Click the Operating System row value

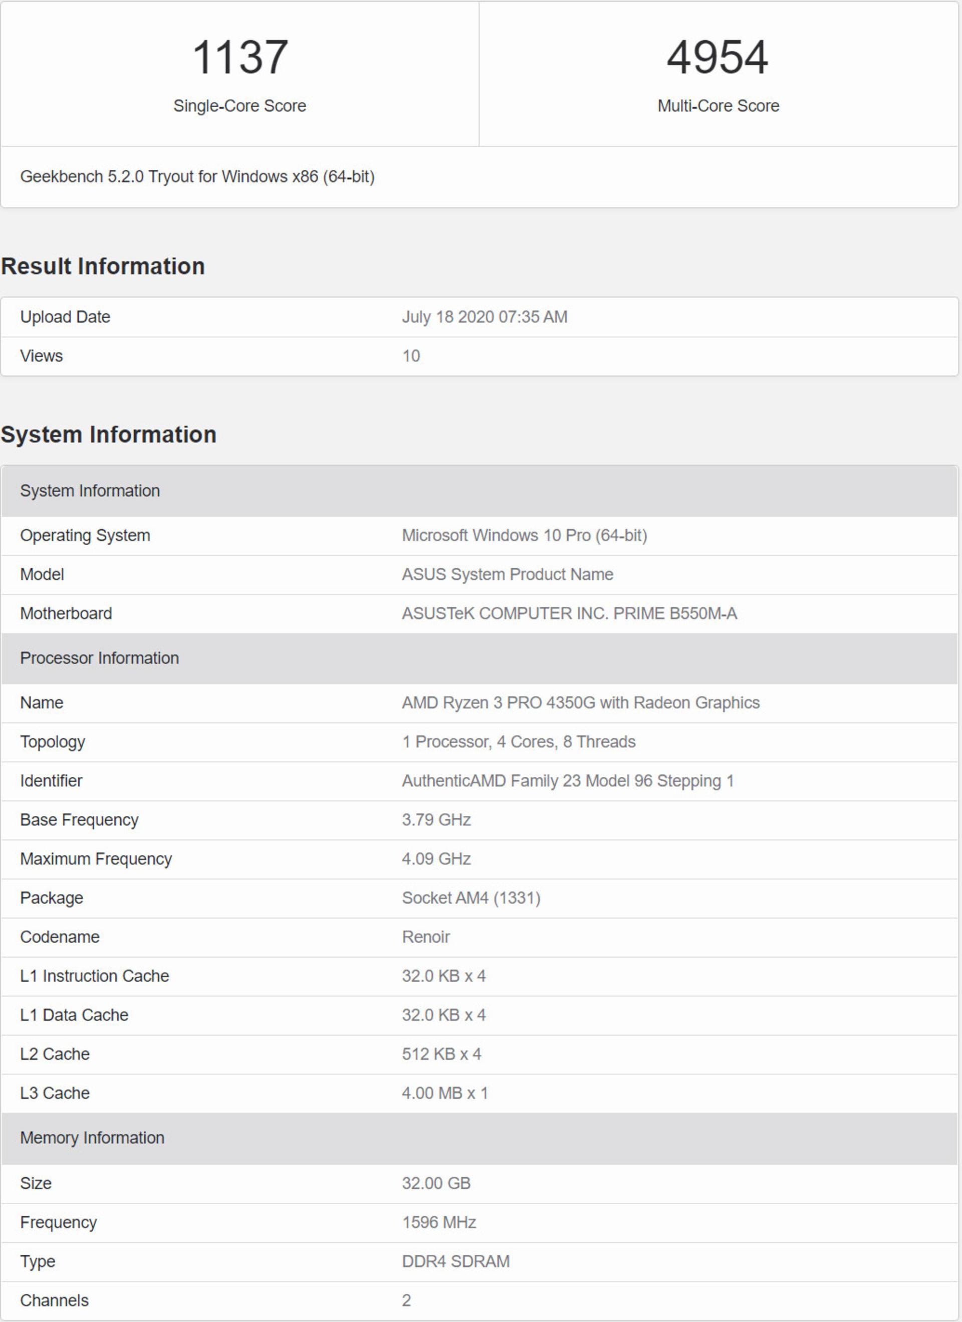coord(525,536)
